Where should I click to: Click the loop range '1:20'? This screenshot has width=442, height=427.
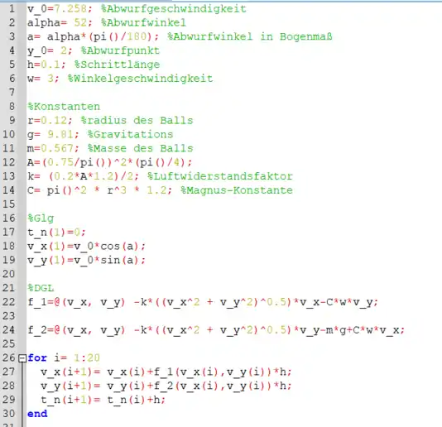pyautogui.click(x=87, y=358)
